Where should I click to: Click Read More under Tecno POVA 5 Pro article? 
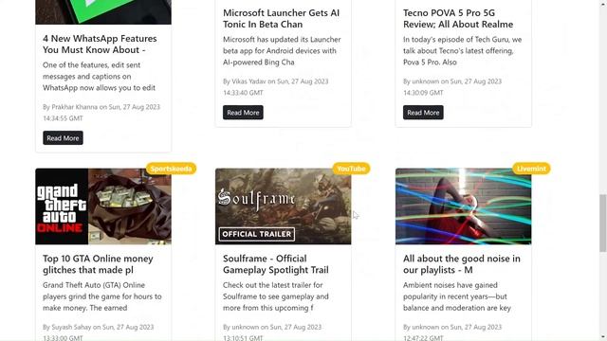(x=423, y=113)
